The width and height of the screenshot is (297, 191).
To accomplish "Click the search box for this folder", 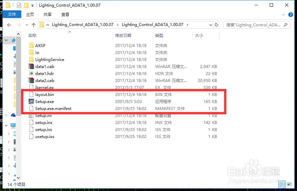I will (x=256, y=25).
